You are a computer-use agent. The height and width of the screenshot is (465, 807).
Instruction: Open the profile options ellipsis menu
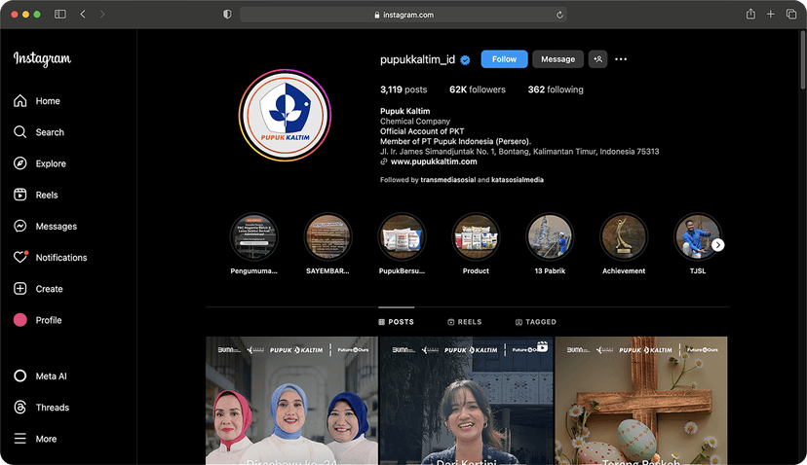coord(621,59)
